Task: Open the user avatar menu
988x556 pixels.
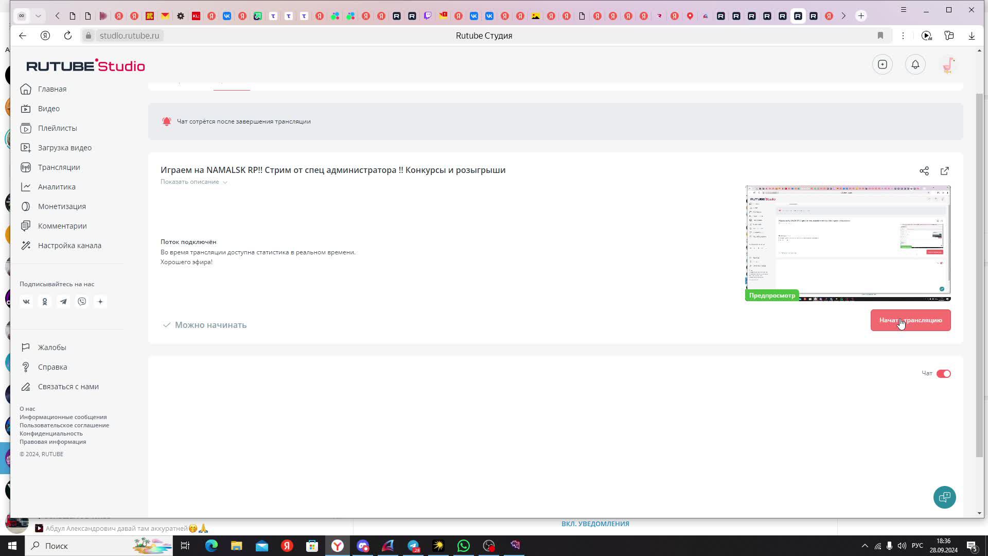Action: 948,64
